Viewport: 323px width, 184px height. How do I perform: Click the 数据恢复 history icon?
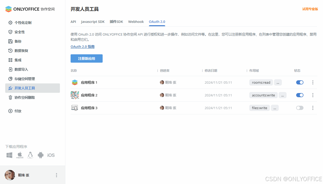coord(10,51)
